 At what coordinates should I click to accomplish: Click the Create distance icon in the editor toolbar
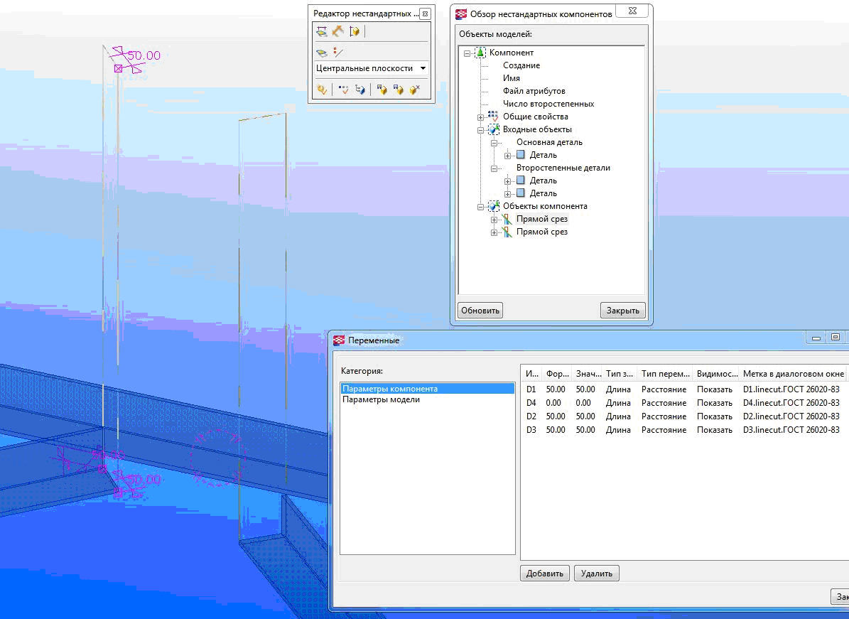[322, 31]
